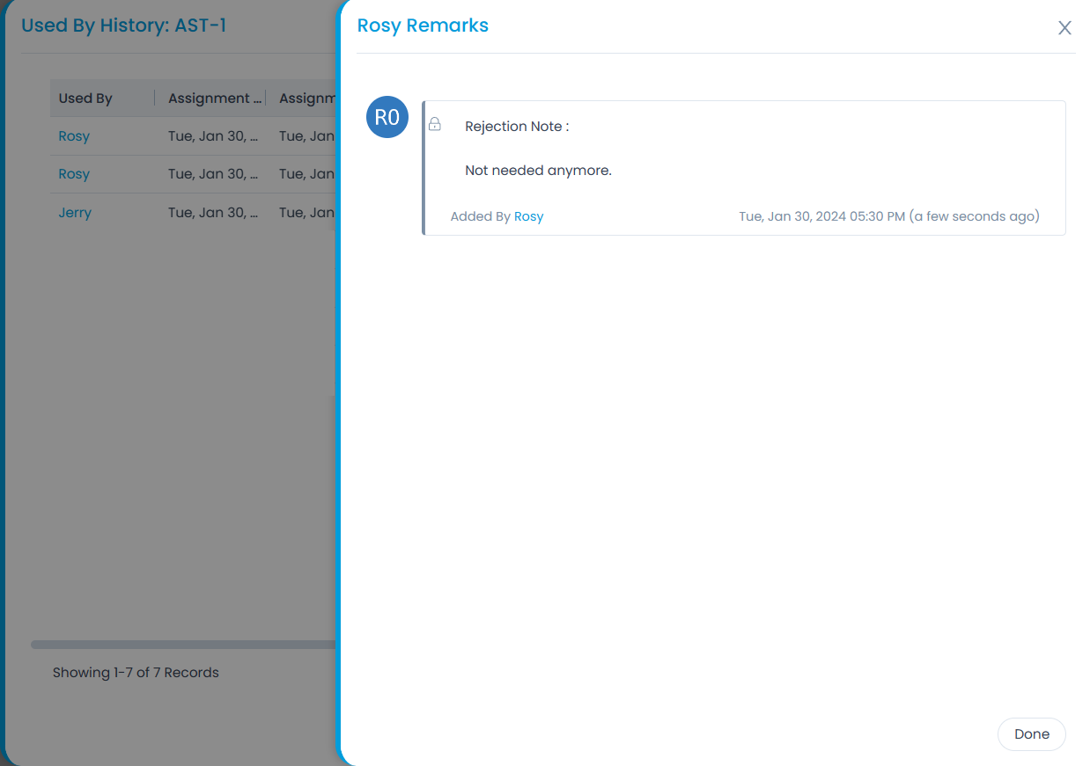Open the first Rosy entry in the table
The width and height of the screenshot is (1090, 766).
(74, 136)
